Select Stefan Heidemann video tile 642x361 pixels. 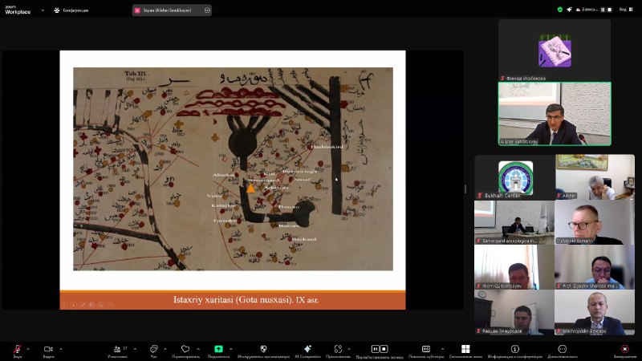pyautogui.click(x=595, y=222)
